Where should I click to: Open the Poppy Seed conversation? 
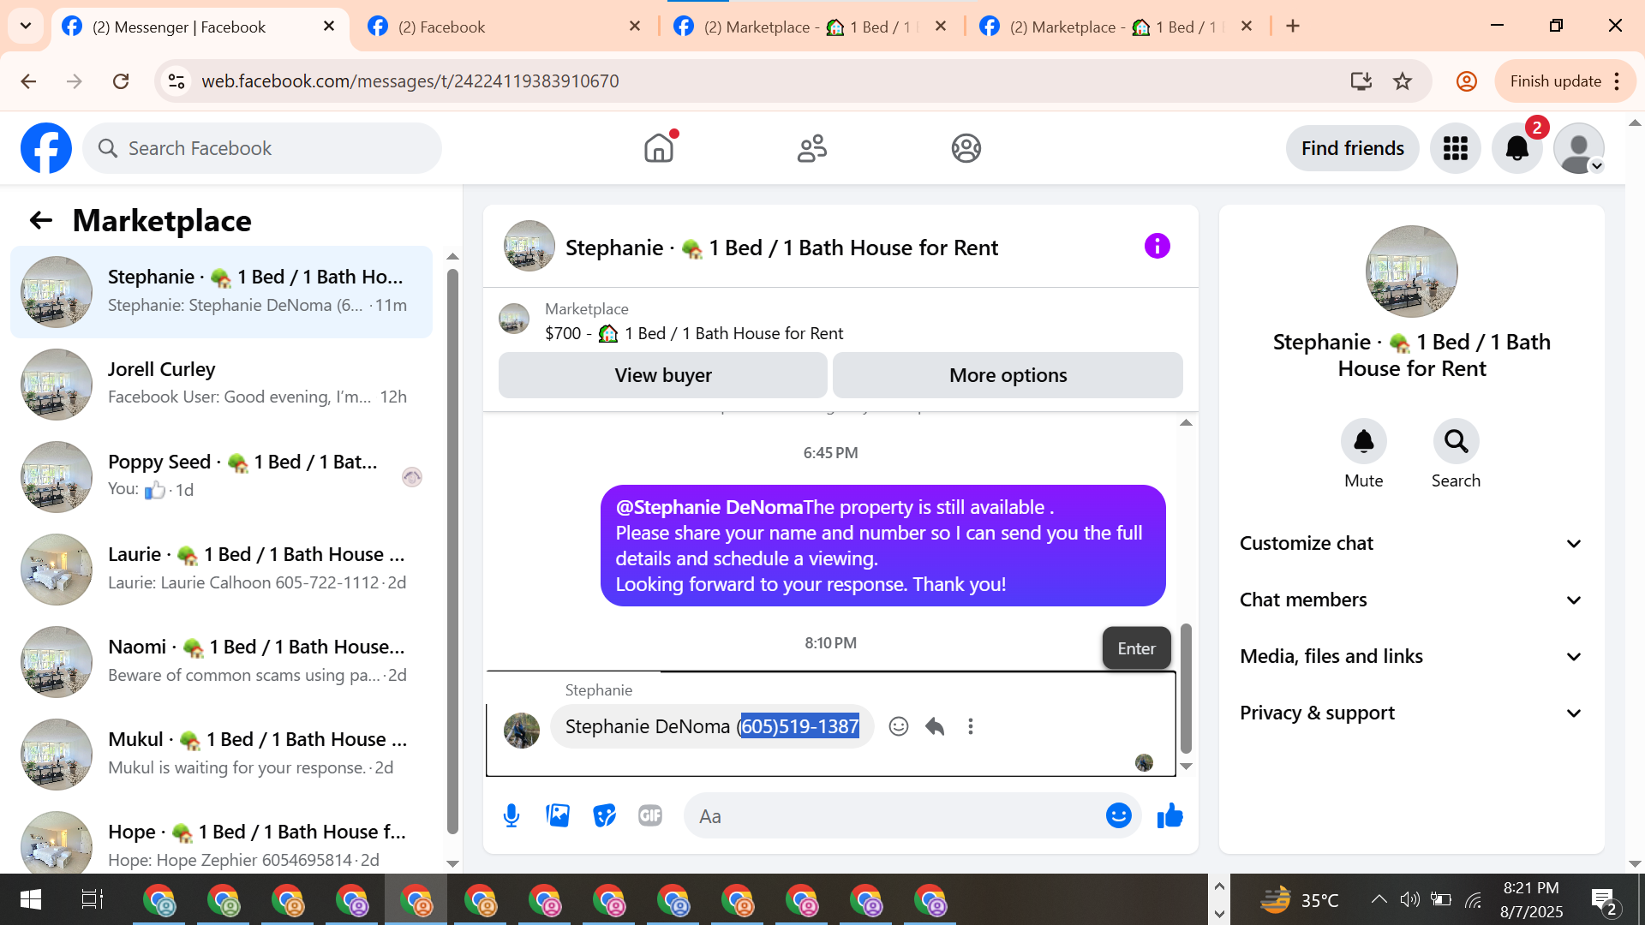[221, 476]
